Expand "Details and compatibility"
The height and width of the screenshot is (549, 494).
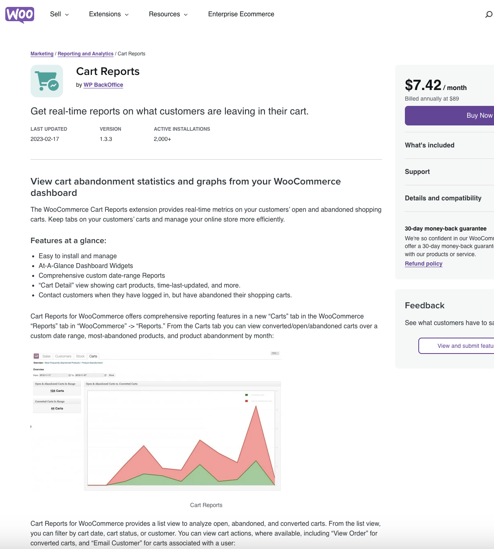click(443, 198)
